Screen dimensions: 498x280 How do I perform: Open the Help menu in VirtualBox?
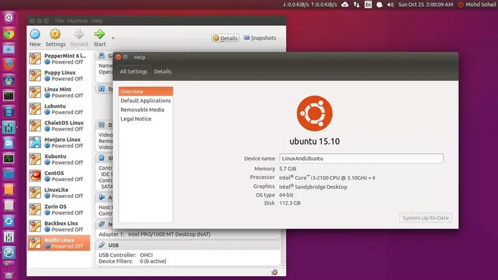97,21
